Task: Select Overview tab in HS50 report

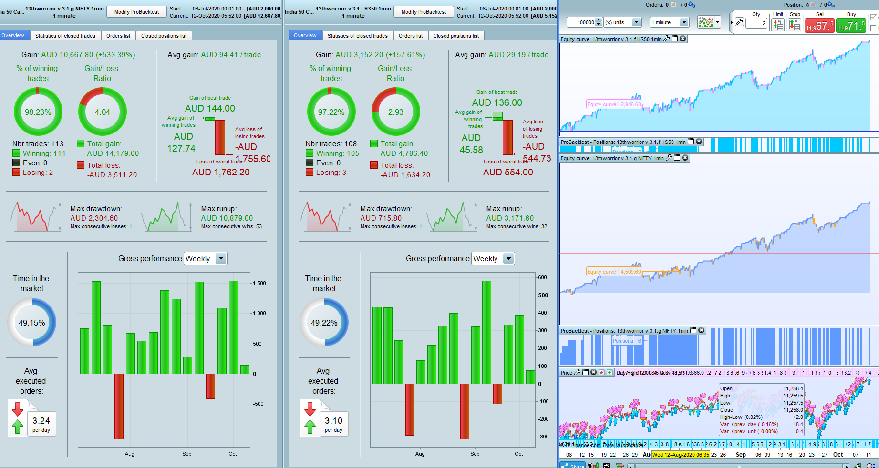Action: (305, 35)
